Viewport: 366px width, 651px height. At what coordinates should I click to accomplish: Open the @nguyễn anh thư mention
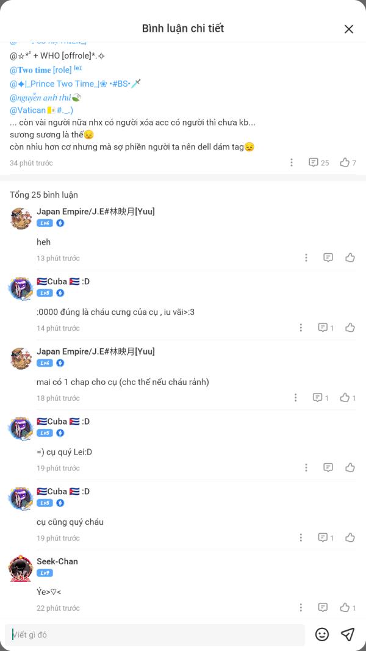45,98
